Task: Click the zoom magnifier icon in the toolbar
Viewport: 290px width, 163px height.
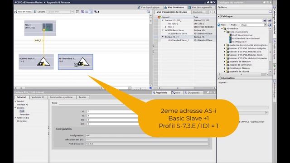Action: (96, 12)
